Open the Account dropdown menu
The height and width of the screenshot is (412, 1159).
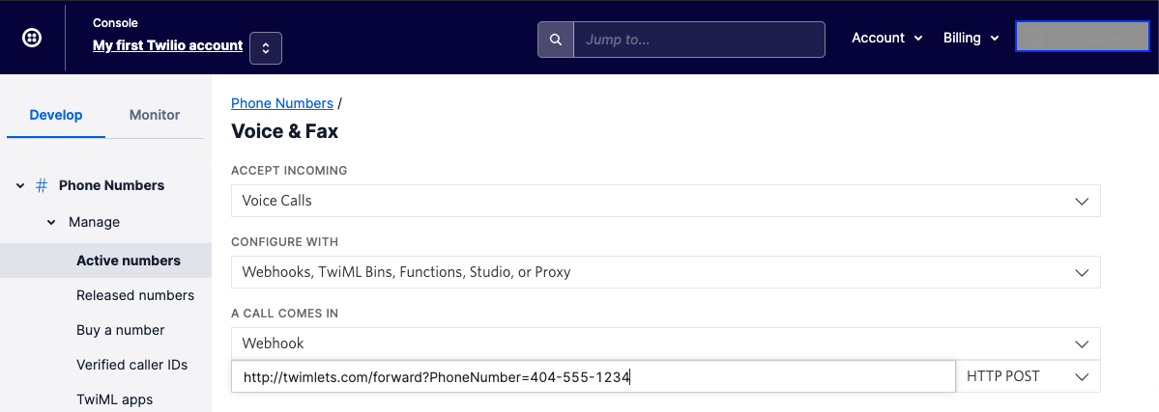tap(887, 38)
